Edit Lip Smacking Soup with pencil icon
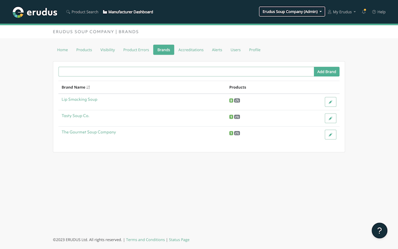398x249 pixels. point(330,102)
